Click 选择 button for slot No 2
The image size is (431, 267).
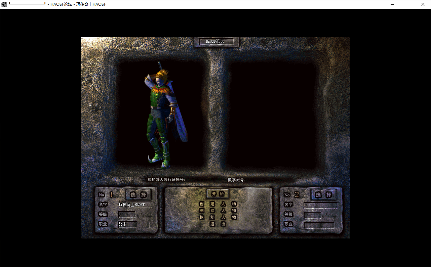point(324,195)
